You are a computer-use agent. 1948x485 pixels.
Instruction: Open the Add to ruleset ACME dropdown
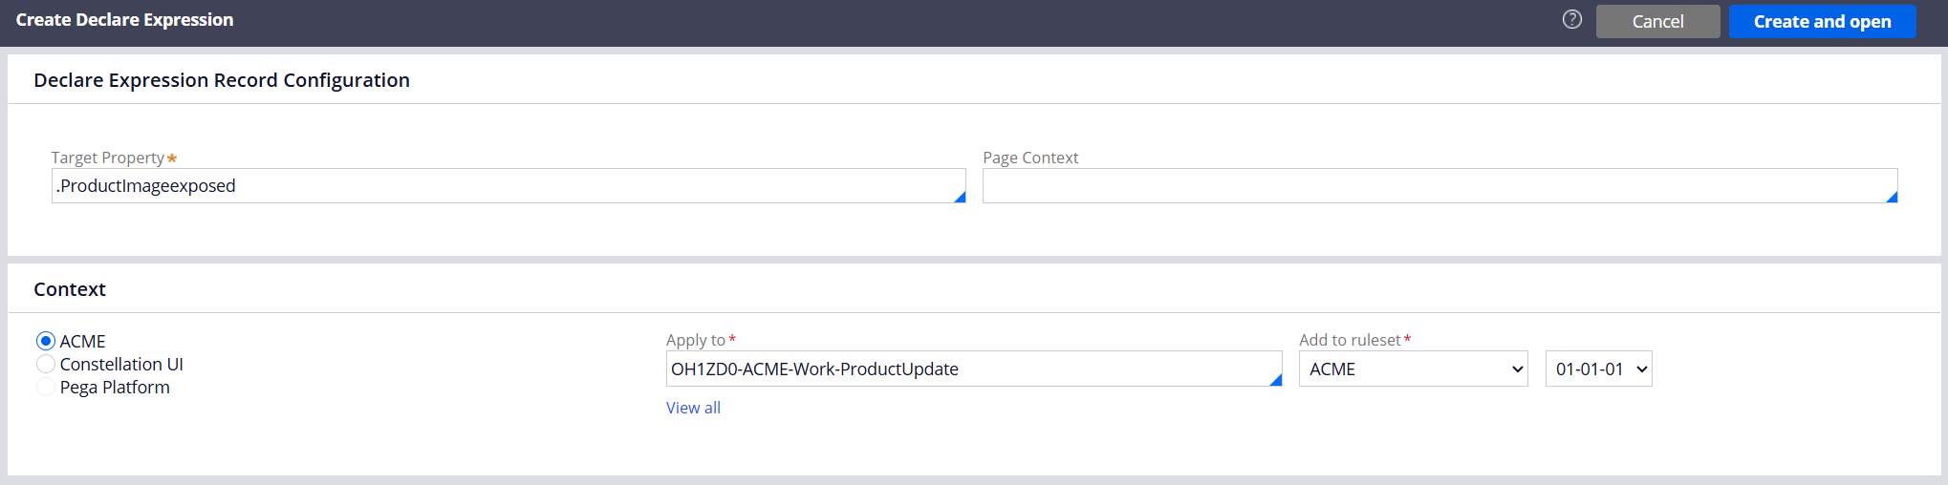(x=1413, y=369)
